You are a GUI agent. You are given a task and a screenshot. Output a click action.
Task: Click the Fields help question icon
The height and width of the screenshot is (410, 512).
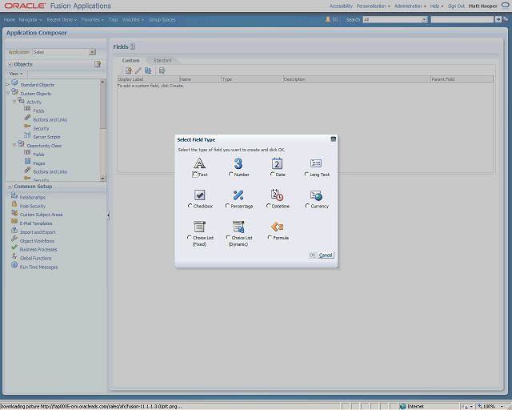coord(132,46)
